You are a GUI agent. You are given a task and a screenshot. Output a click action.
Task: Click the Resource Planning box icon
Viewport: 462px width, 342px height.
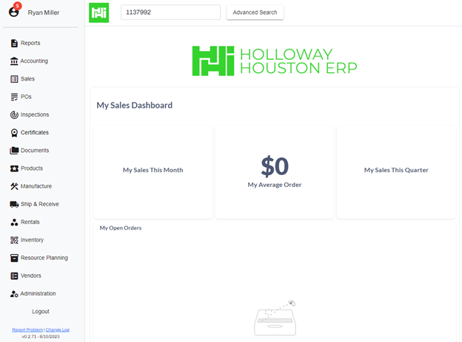(14, 259)
